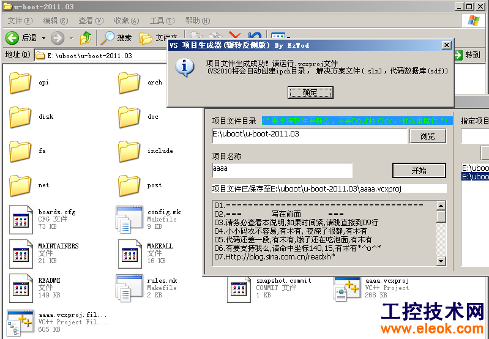Image resolution: width=489 pixels, height=339 pixels.
Task: Click the Windows flag logo in Explorer
Action: pyautogui.click(x=474, y=21)
